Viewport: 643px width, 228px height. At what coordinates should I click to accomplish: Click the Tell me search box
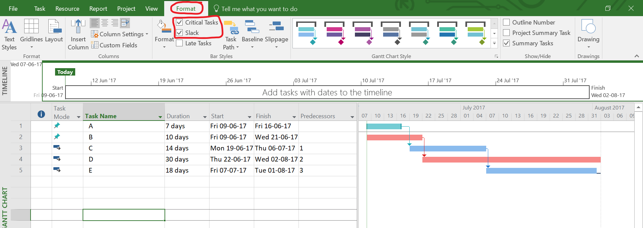coord(259,9)
